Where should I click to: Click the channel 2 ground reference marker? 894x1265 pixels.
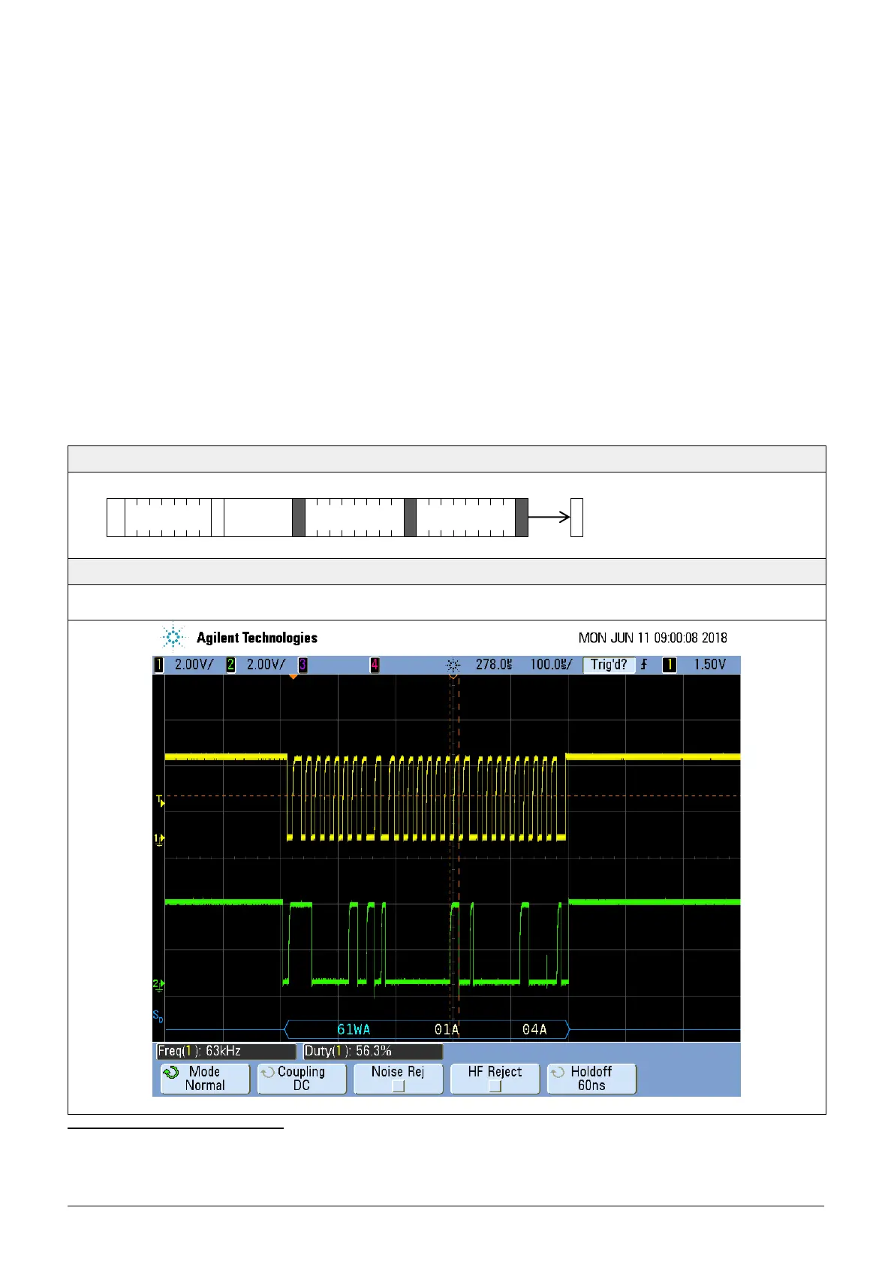(158, 985)
